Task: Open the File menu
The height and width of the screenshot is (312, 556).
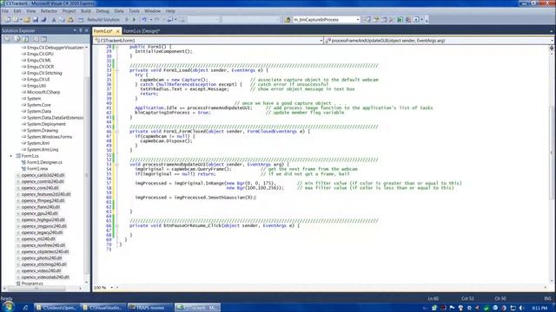Action: pos(5,11)
